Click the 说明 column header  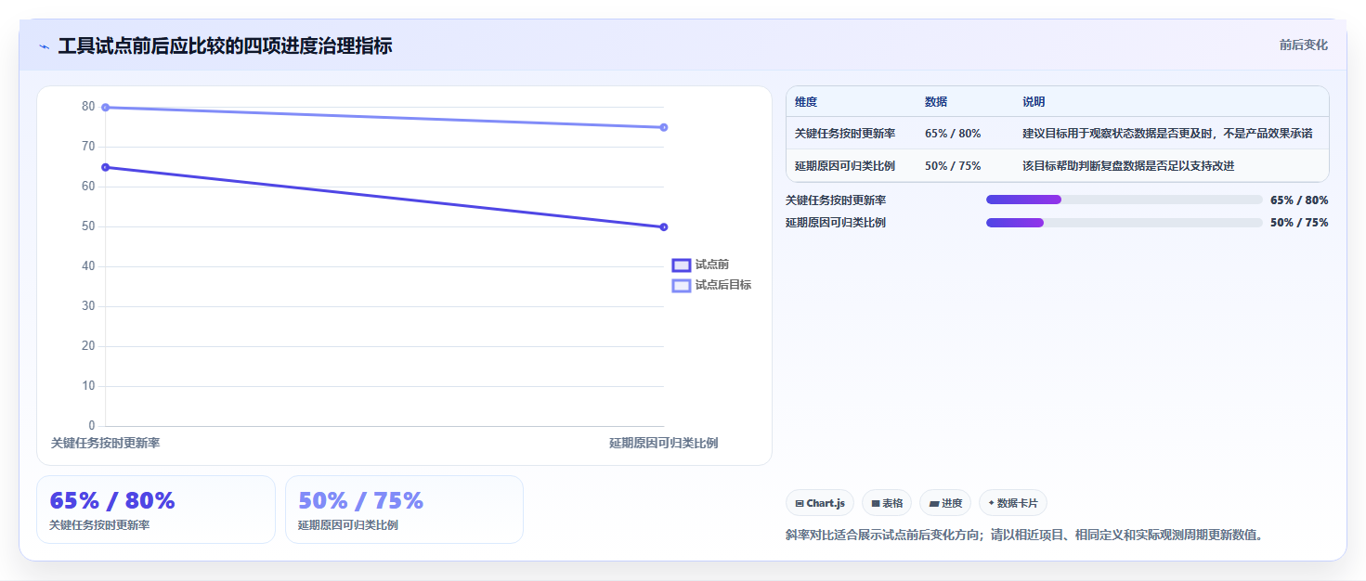(x=1034, y=102)
